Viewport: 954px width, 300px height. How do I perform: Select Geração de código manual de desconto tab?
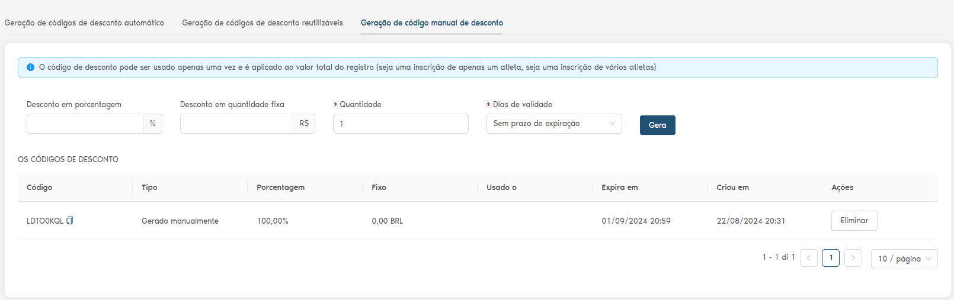(x=431, y=23)
